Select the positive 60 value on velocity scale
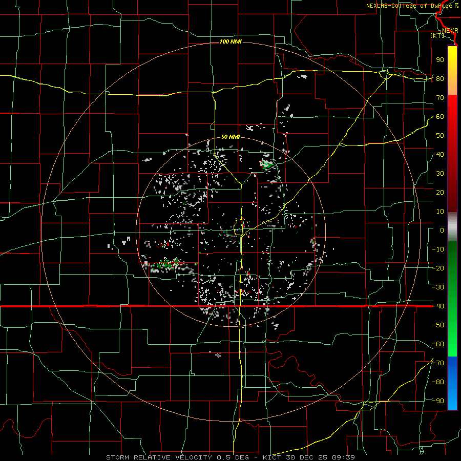 pyautogui.click(x=440, y=117)
